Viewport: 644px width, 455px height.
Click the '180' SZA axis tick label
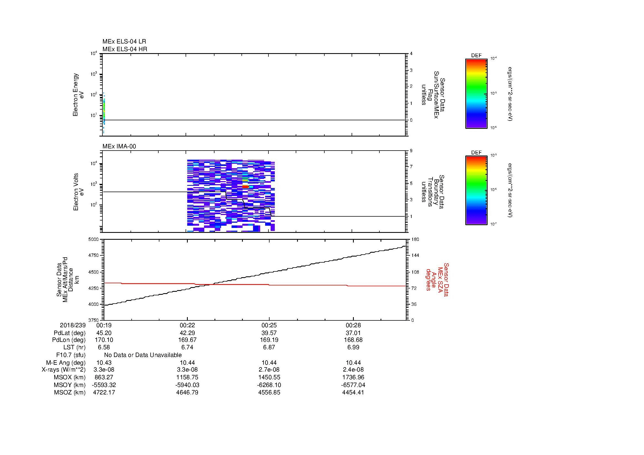point(415,239)
